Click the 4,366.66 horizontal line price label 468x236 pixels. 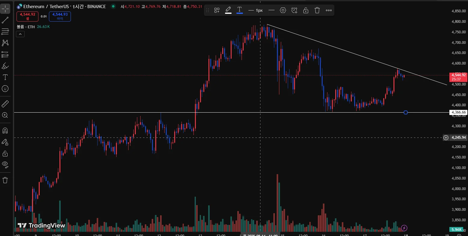458,112
